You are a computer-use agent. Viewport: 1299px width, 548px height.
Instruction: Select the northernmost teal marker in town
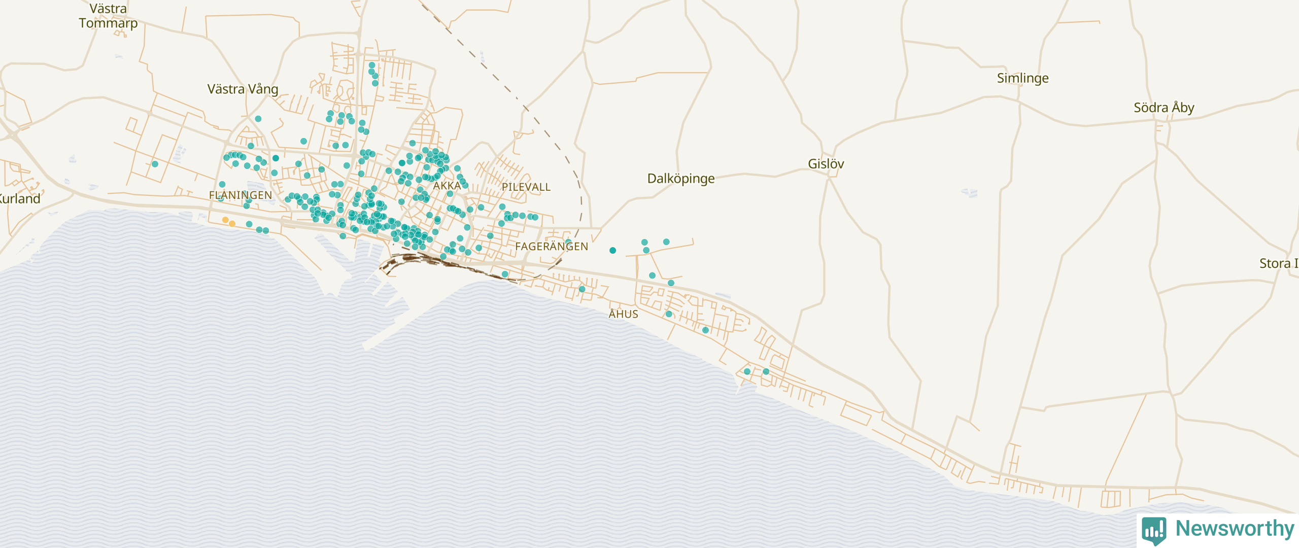point(372,65)
